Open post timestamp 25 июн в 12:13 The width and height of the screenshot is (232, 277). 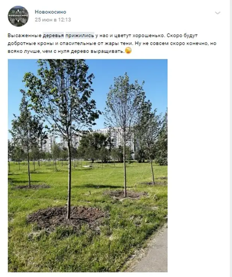(x=53, y=19)
